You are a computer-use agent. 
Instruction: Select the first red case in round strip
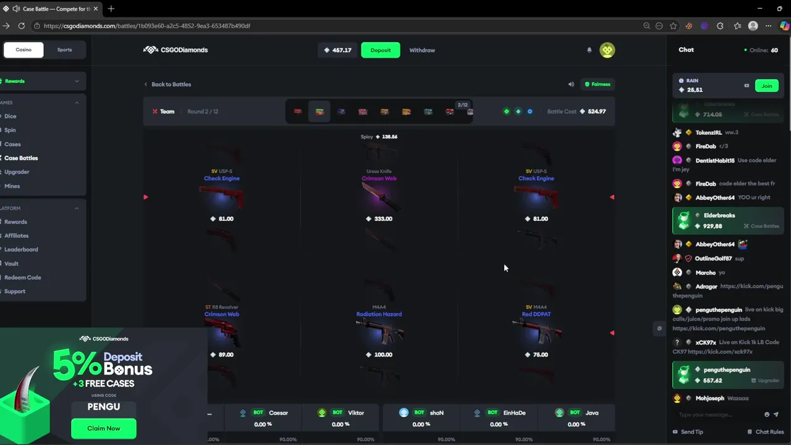(x=298, y=111)
